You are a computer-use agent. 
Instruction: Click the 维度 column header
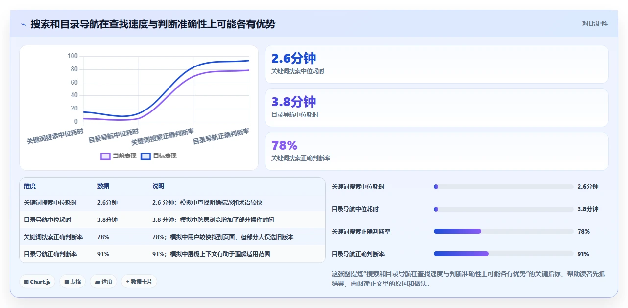click(30, 186)
